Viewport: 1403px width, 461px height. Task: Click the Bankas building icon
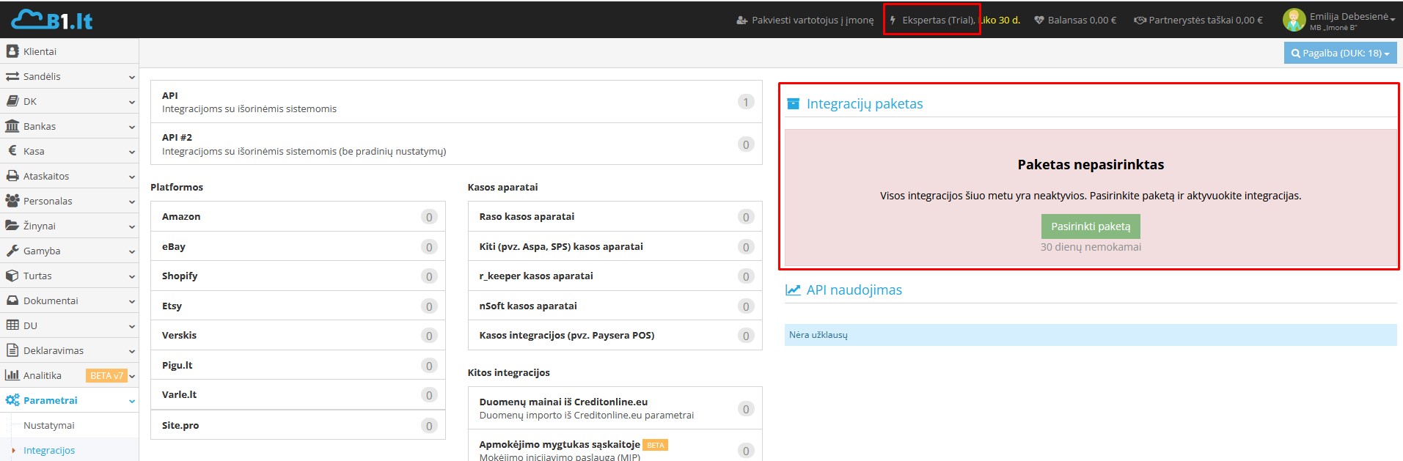[x=12, y=126]
